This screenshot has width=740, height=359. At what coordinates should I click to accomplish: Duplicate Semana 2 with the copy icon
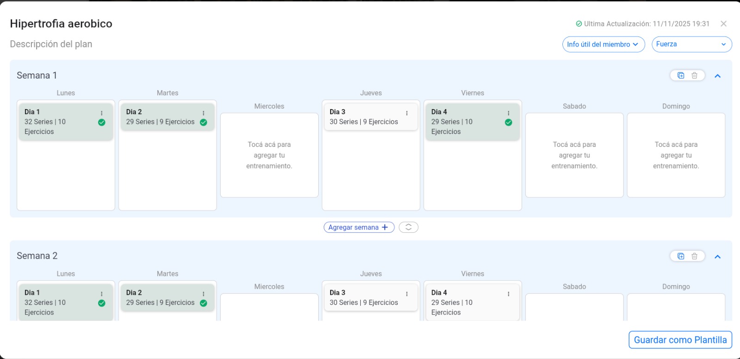(x=681, y=256)
